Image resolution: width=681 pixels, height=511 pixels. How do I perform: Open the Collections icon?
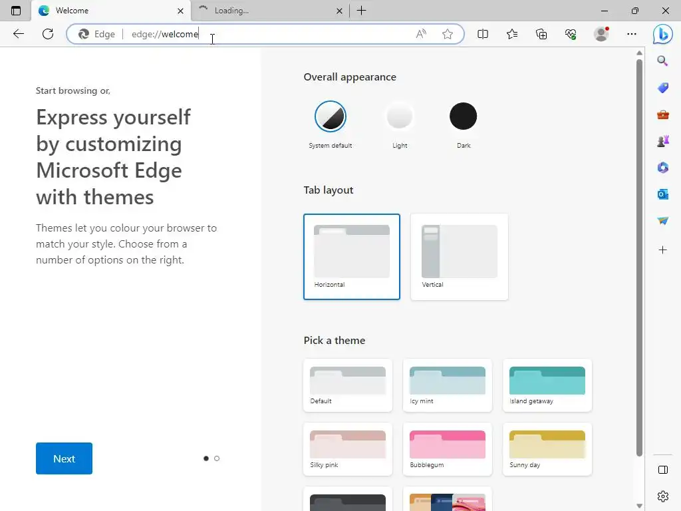(x=541, y=34)
